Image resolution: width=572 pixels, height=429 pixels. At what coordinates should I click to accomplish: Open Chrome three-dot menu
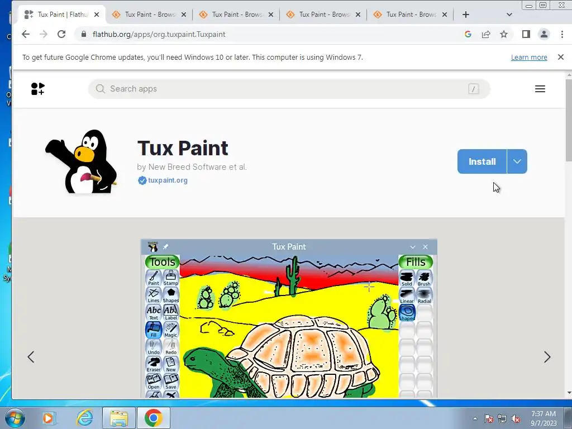[562, 34]
